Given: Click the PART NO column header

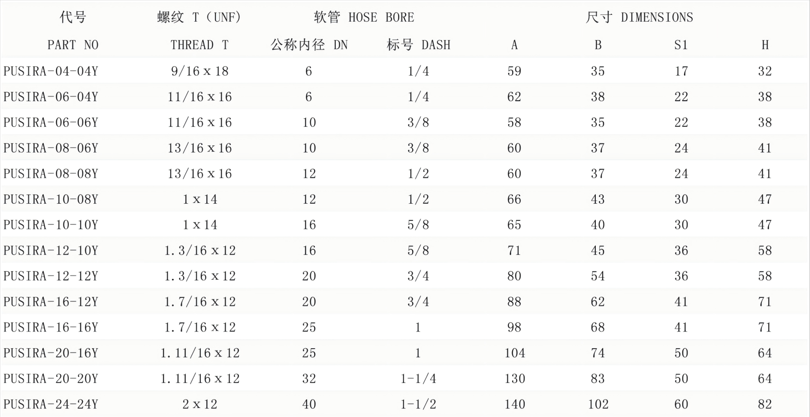Looking at the screenshot, I should pos(73,45).
